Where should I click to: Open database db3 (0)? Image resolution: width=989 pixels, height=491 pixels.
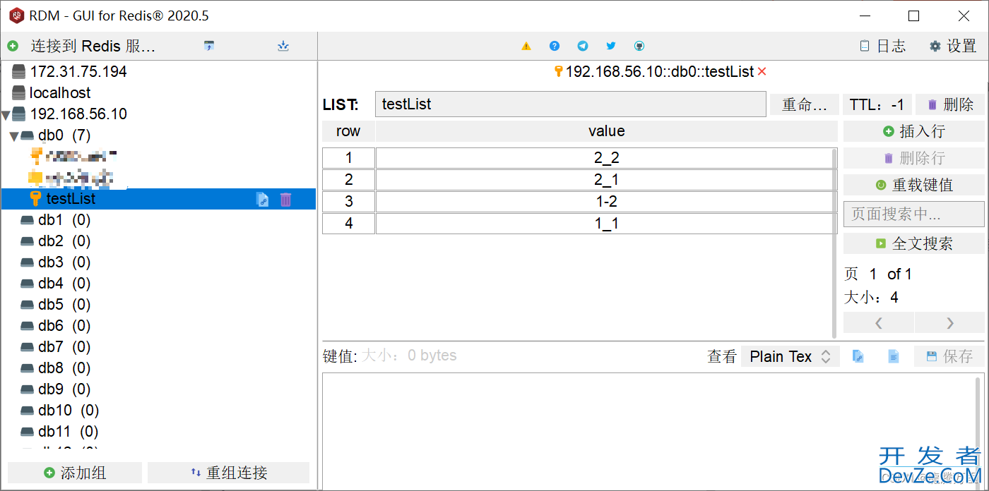pyautogui.click(x=64, y=262)
